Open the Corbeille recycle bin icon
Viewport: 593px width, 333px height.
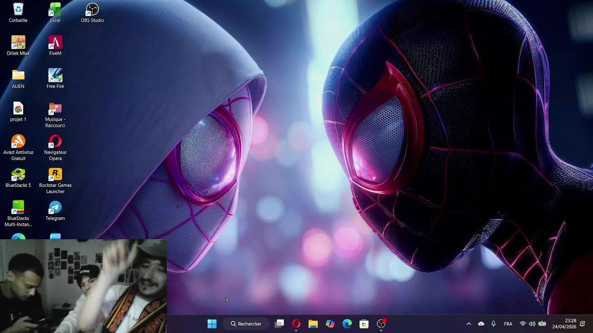pos(18,12)
